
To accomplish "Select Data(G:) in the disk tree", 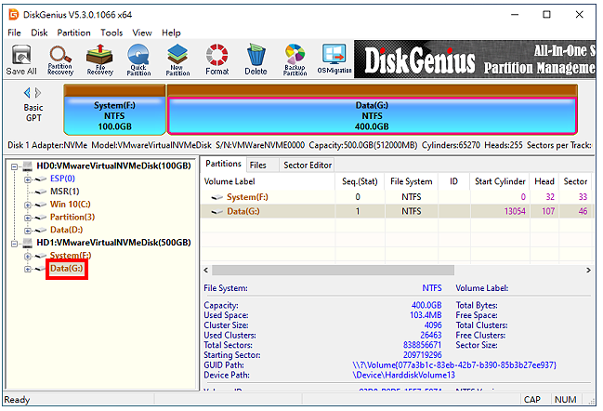I will coord(67,268).
